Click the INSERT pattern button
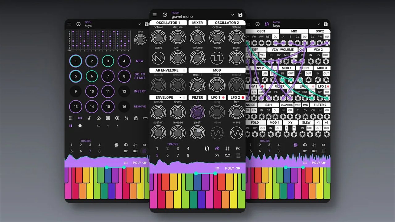Image resolution: width=395 pixels, height=222 pixels. click(x=140, y=91)
